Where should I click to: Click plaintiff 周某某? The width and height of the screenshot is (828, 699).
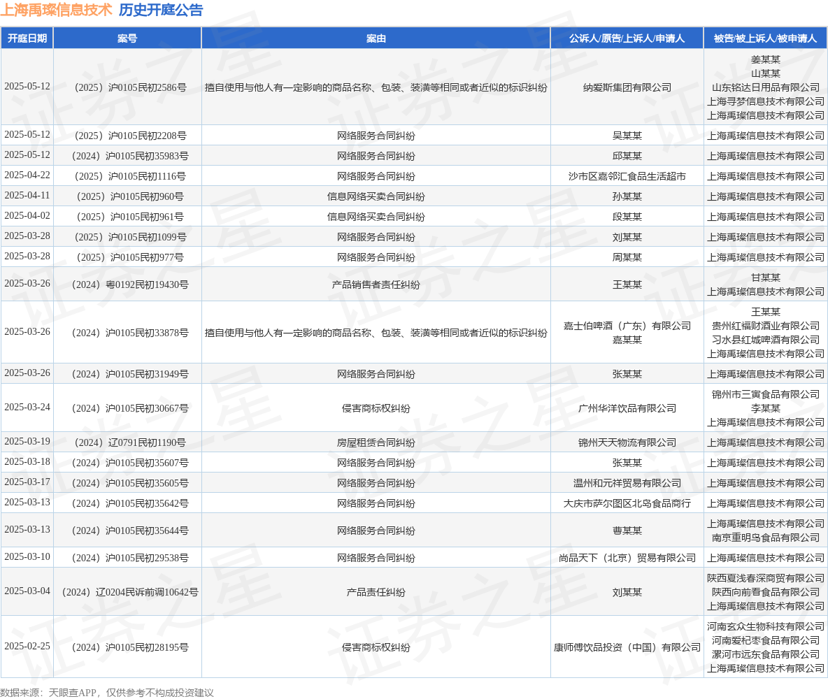(x=627, y=258)
